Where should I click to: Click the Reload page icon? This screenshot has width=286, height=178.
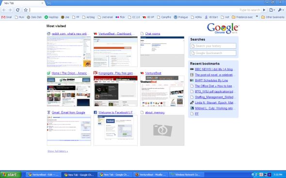(x=17, y=10)
